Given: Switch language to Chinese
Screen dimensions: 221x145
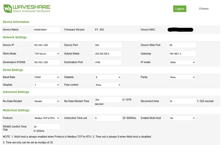Looking at the screenshot, I should tap(203, 9).
